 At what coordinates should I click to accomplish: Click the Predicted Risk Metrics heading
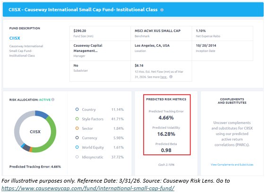[x=166, y=99]
